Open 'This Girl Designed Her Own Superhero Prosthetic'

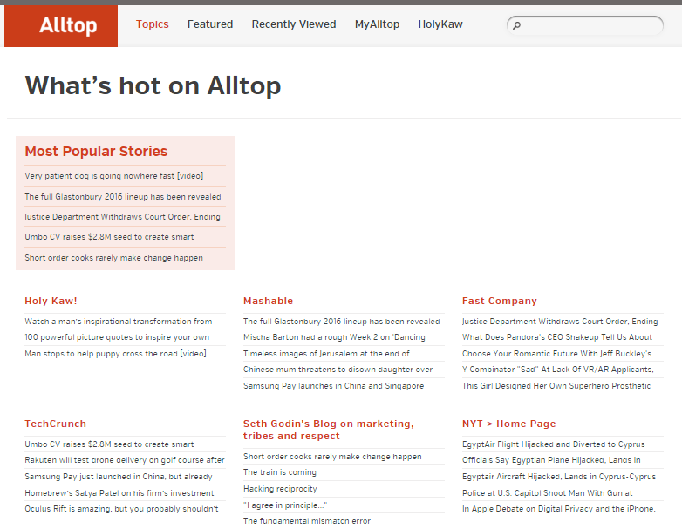tap(556, 386)
